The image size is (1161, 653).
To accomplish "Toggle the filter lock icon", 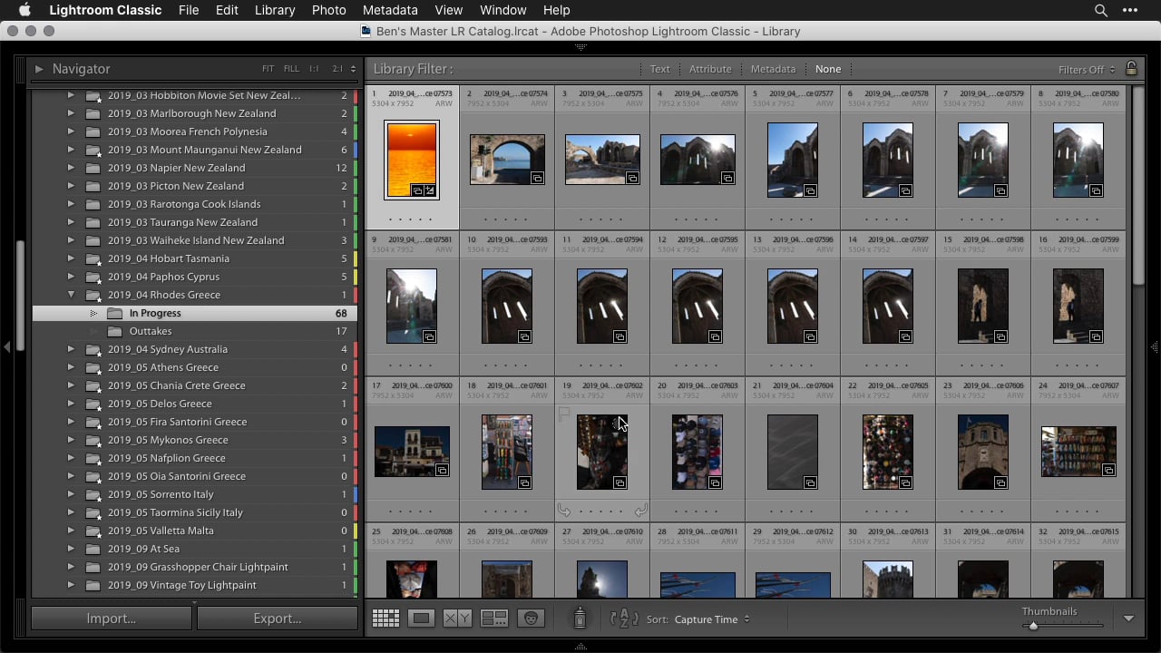I will (x=1131, y=69).
